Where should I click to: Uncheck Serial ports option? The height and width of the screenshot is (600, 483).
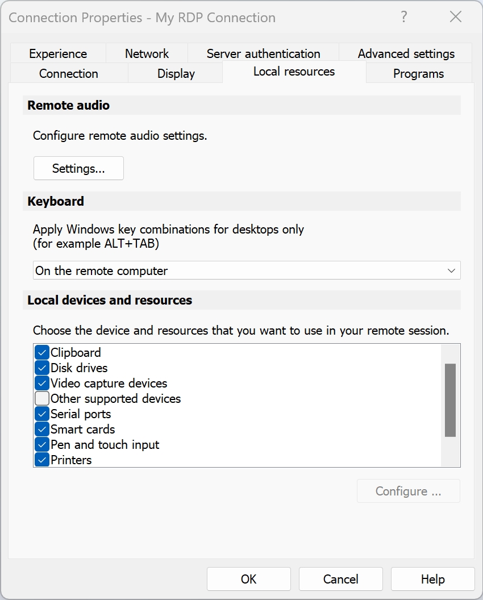[42, 414]
